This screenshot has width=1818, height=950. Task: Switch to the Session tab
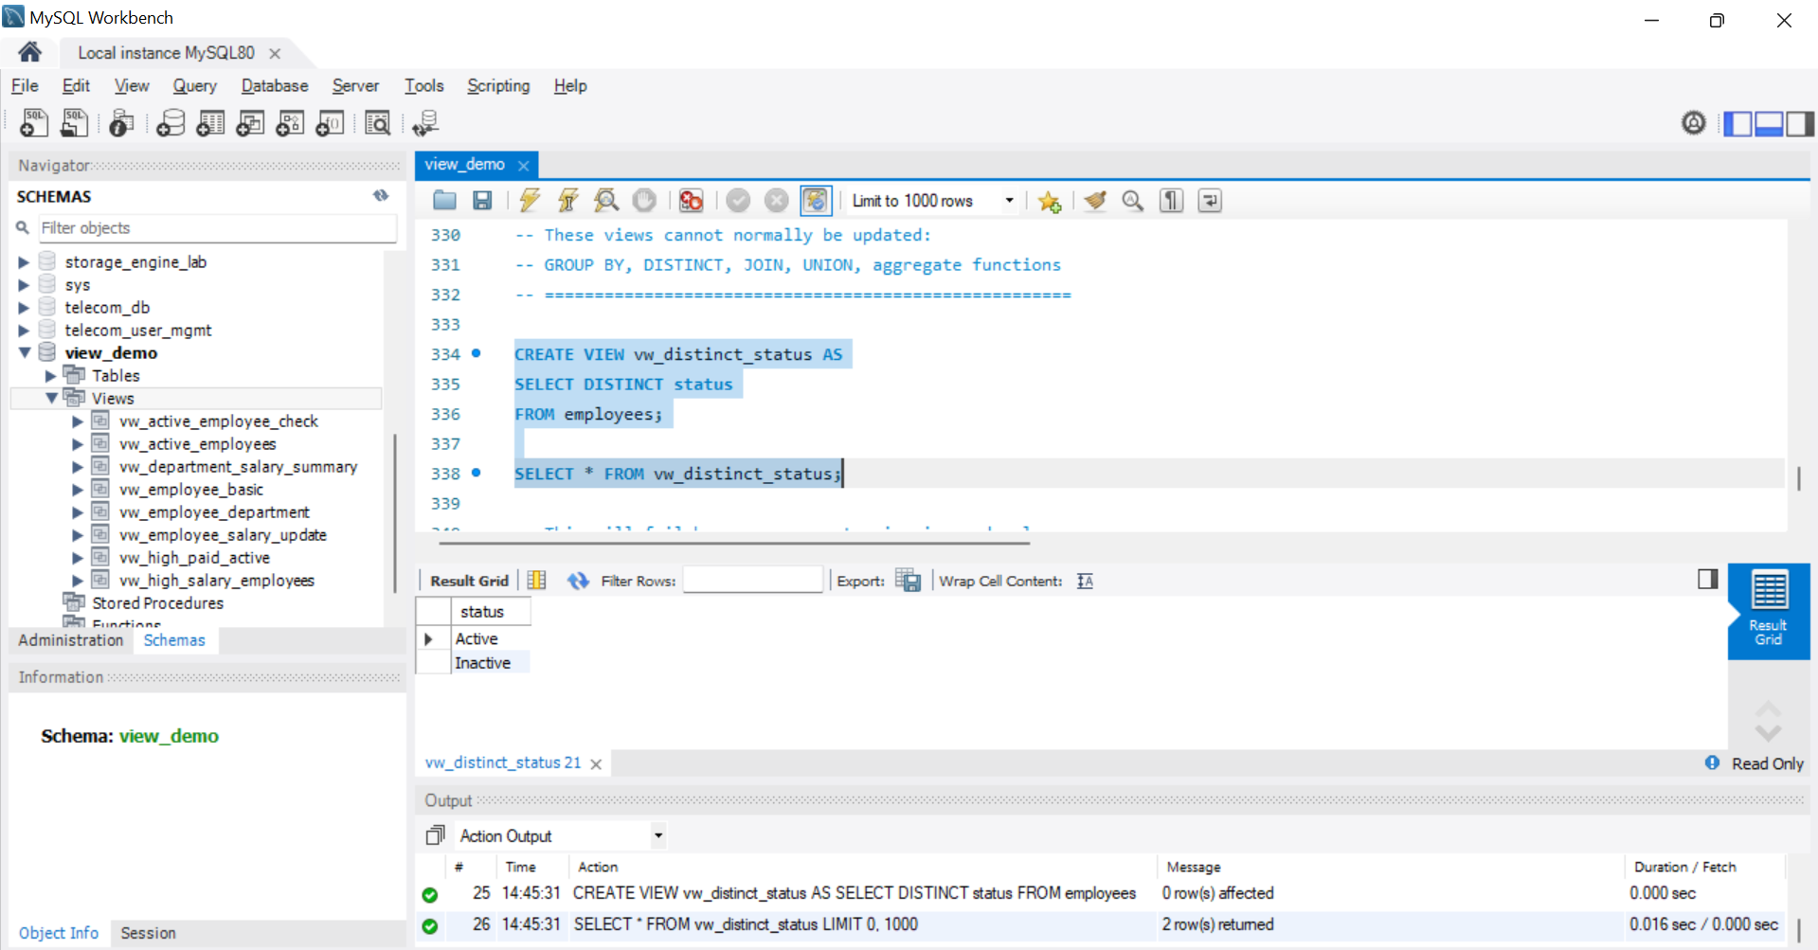coord(148,933)
